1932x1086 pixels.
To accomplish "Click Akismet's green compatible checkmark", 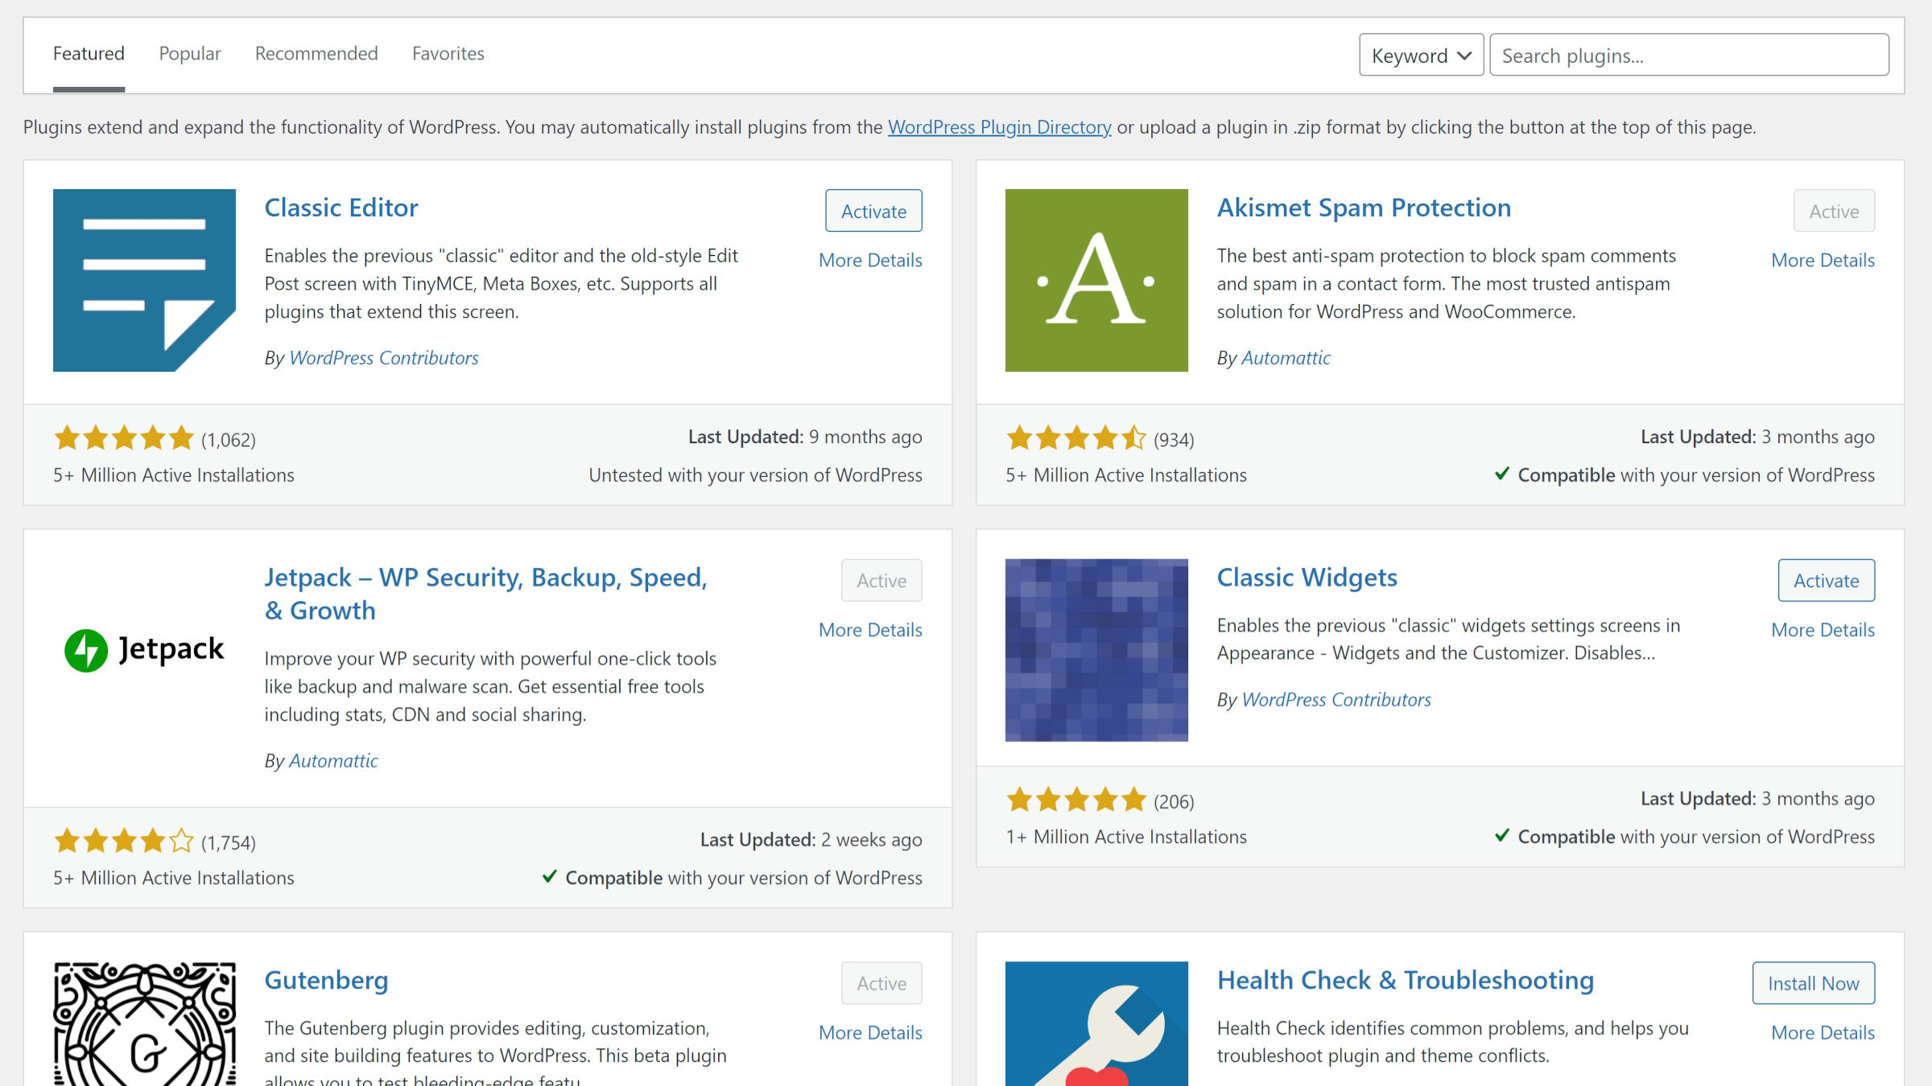I will pyautogui.click(x=1501, y=474).
